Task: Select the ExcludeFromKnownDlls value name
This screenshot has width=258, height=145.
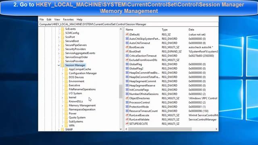Action: (143, 60)
